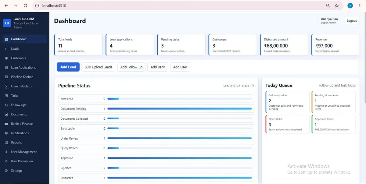The image size is (366, 184).
Task: Click the Customers icon in sidebar
Action: pyautogui.click(x=6, y=58)
